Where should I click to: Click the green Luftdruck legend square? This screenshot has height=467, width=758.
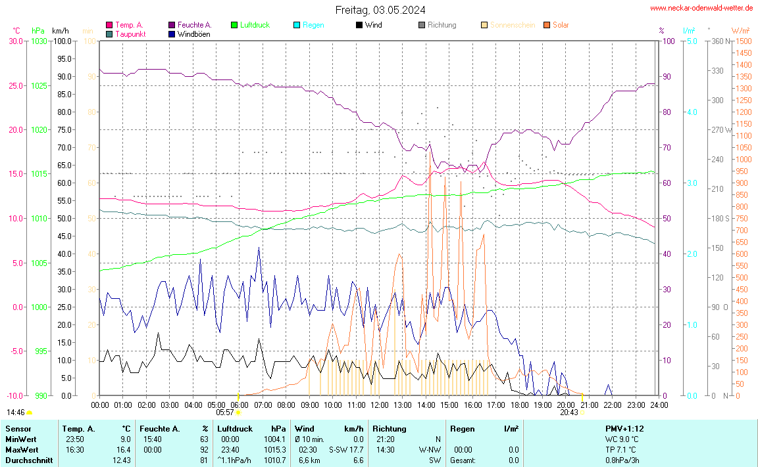click(234, 25)
